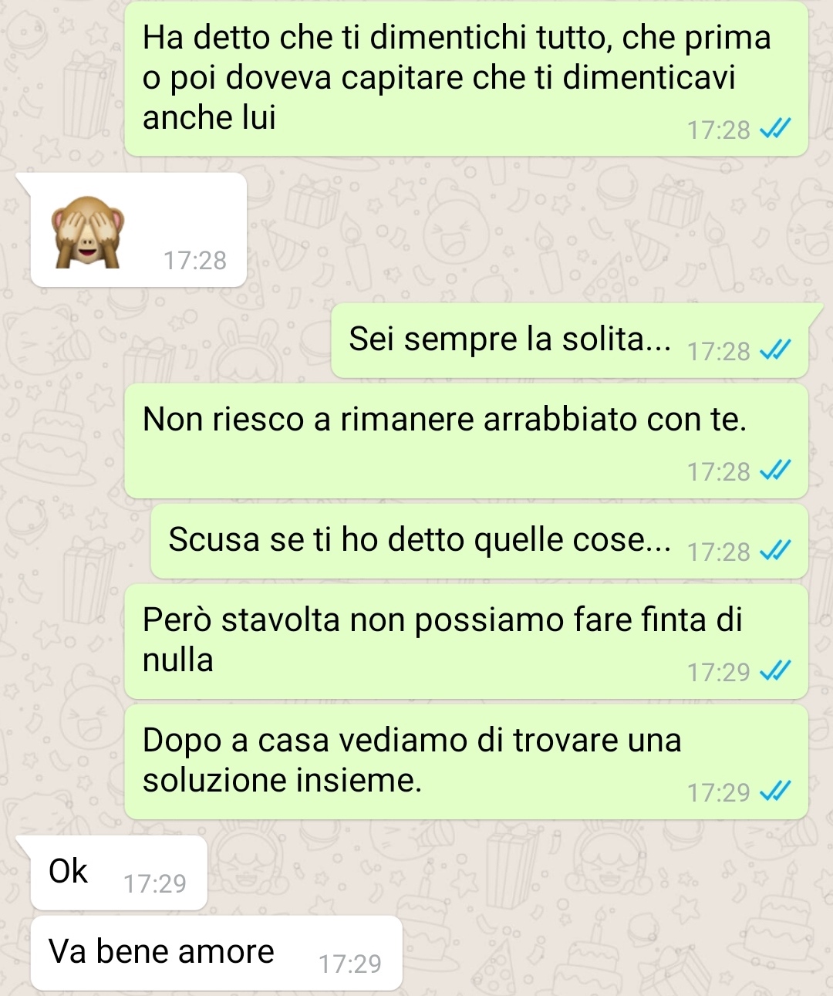Select the 'Ha detto che ti dimentichi tutto' message
Viewport: 833px width, 996px height.
466,79
